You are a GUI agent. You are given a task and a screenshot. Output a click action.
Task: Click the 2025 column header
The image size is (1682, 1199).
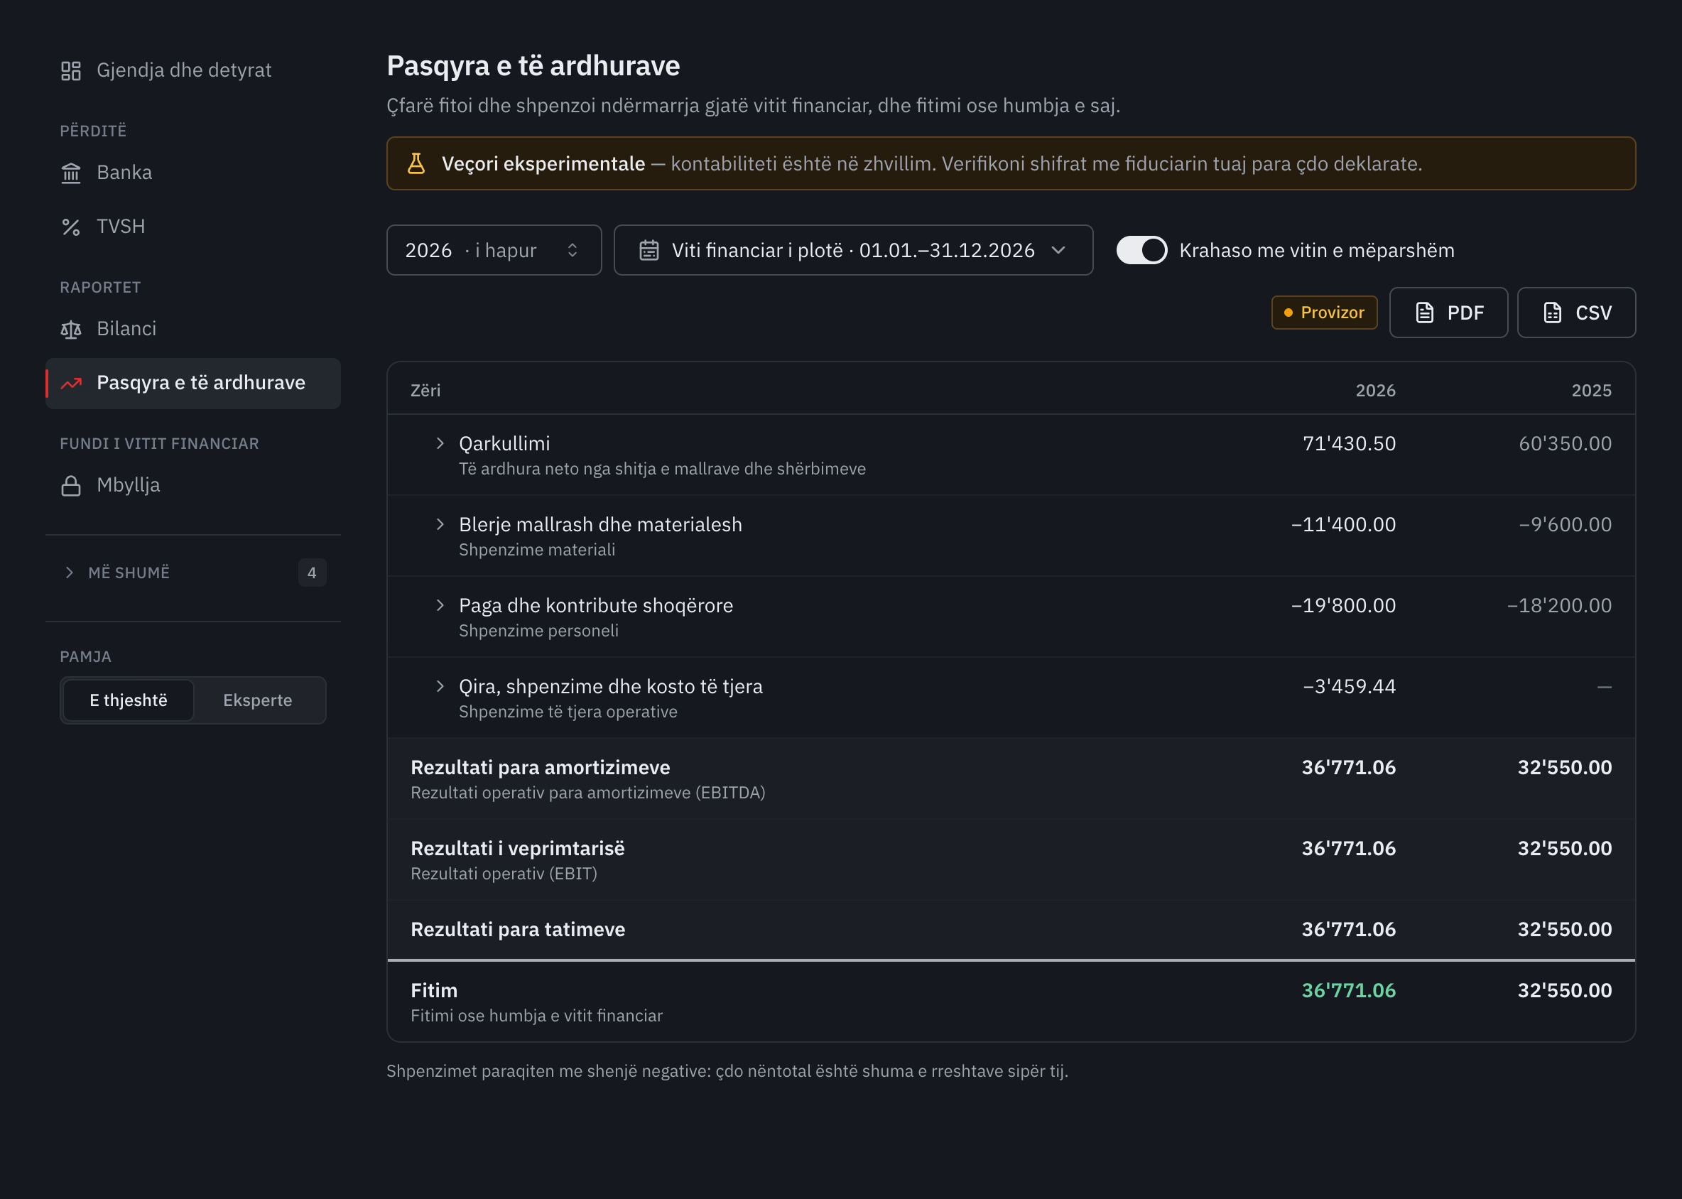tap(1591, 391)
